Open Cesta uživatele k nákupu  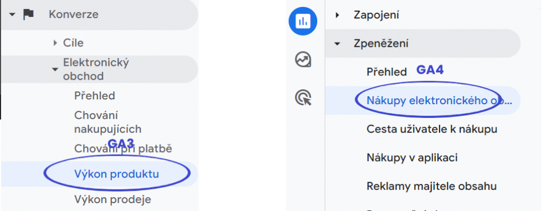pos(432,129)
